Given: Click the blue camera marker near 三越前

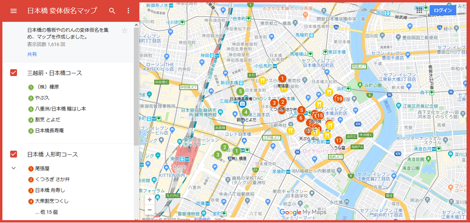Looking at the screenshot, I should click(x=242, y=103).
